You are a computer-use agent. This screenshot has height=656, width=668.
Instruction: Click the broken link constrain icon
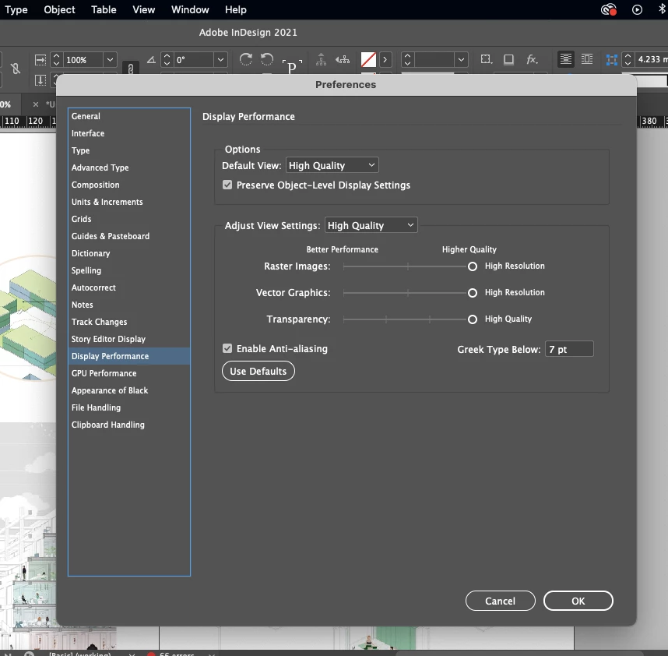coord(16,69)
